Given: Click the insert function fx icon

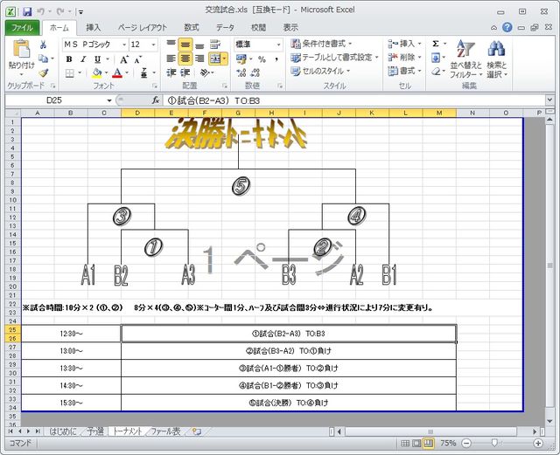Looking at the screenshot, I should click(x=155, y=100).
